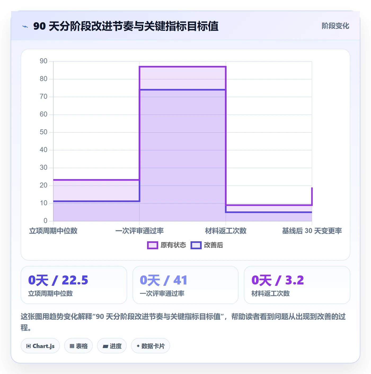Click the y-axis label 90

click(x=43, y=61)
